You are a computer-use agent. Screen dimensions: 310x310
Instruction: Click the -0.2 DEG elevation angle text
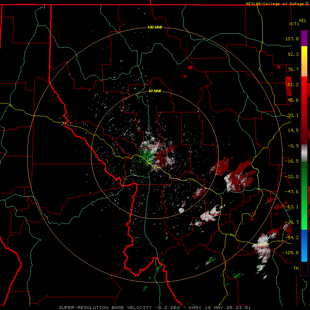click(167, 308)
